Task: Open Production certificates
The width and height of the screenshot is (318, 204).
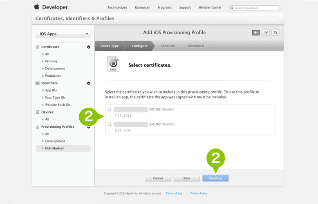Action: (53, 76)
